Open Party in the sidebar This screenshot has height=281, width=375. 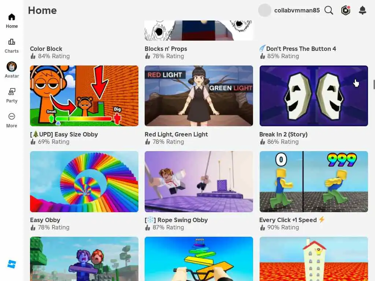(x=12, y=95)
